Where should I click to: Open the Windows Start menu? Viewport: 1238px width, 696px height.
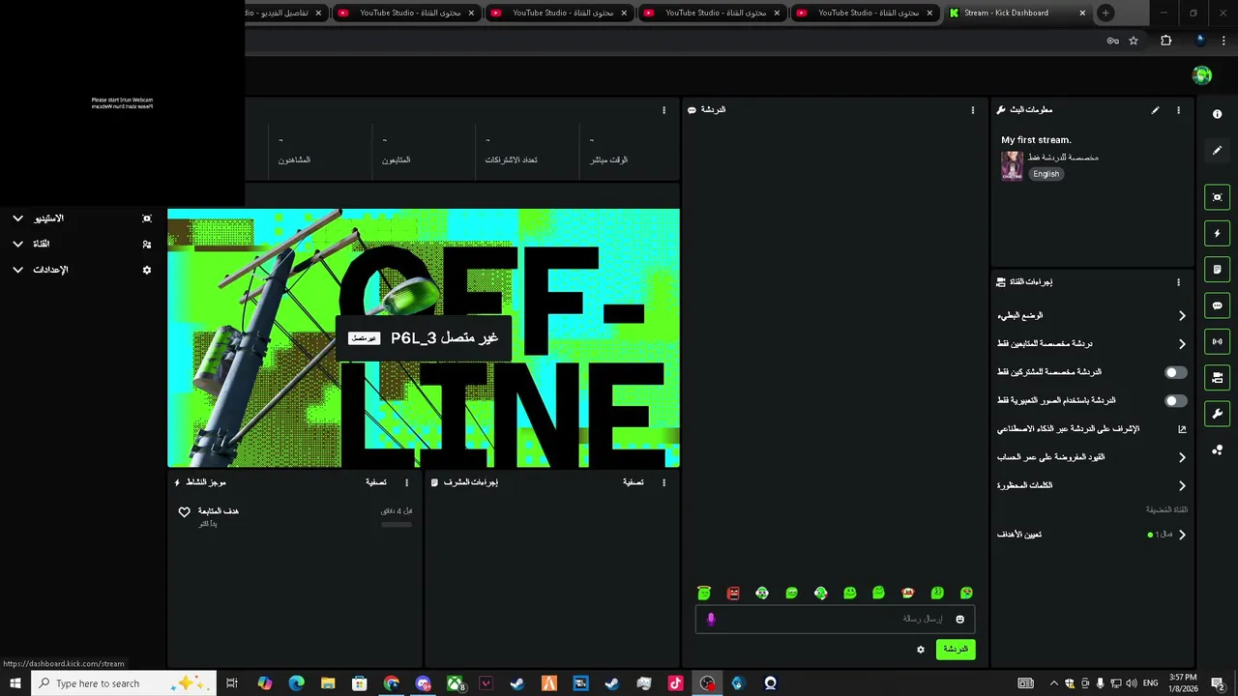[x=15, y=683]
